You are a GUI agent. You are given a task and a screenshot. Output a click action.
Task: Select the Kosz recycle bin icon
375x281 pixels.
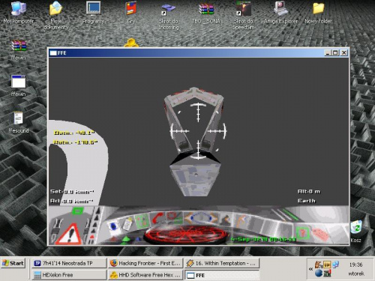(x=356, y=232)
